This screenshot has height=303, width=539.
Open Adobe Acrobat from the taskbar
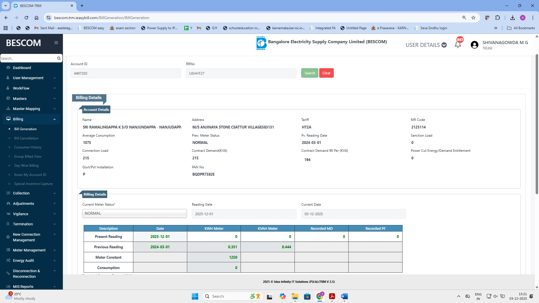[x=332, y=296]
